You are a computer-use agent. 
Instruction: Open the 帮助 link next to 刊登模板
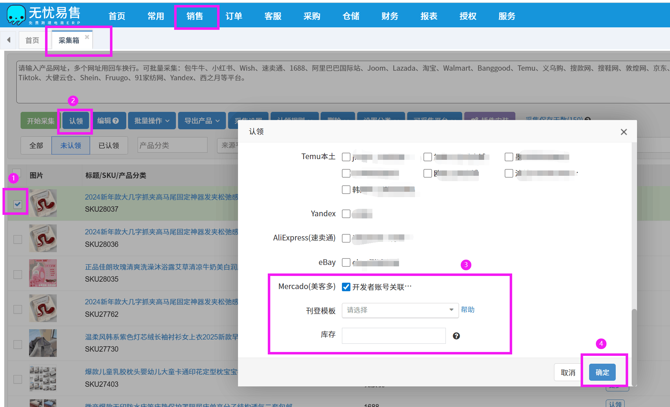pyautogui.click(x=467, y=310)
